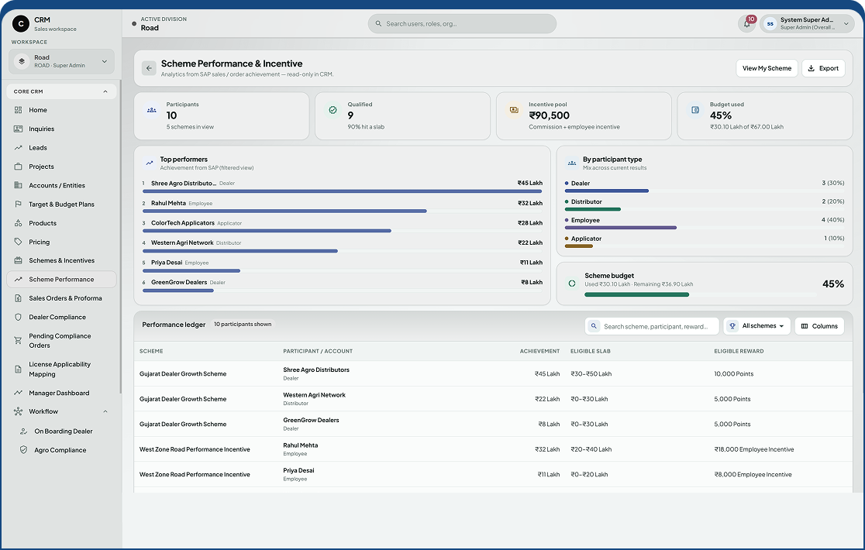Click the Manager Dashboard chart icon

[x=18, y=393]
